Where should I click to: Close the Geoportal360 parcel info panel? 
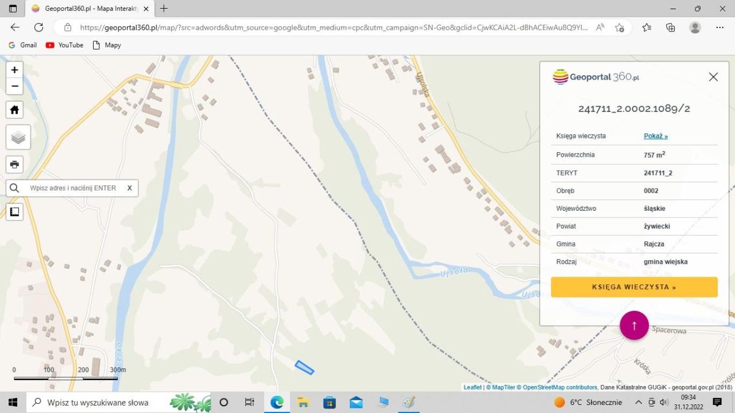click(713, 77)
